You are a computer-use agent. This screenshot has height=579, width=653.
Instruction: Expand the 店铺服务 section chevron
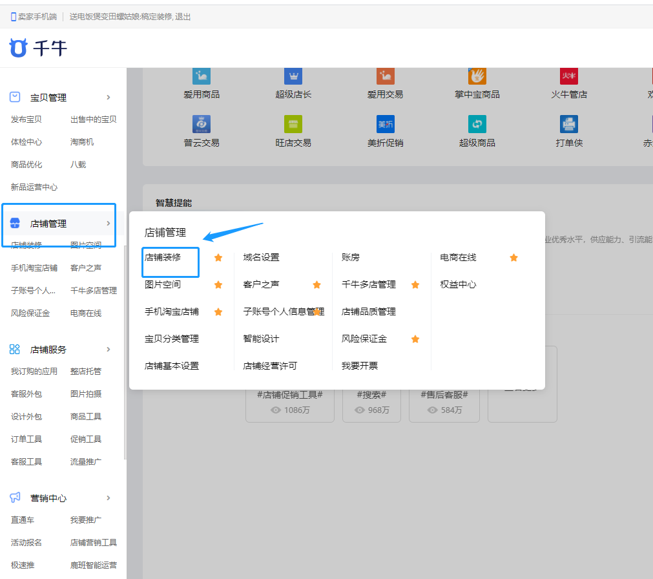[x=109, y=349]
